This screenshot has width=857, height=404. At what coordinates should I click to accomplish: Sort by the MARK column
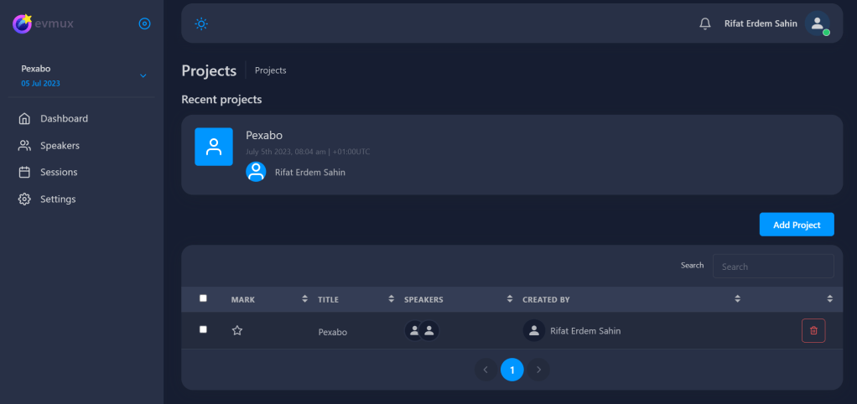(304, 298)
